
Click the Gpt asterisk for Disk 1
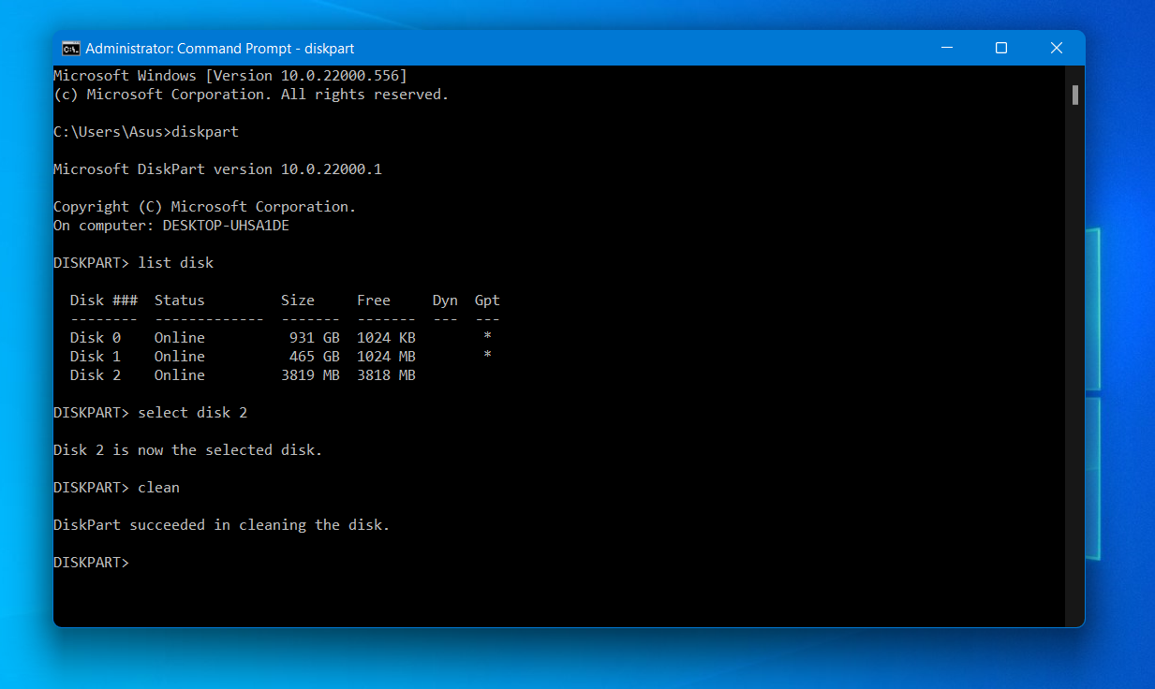tap(487, 356)
